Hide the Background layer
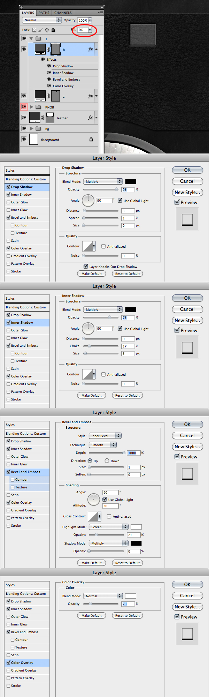209x697 pixels. (x=24, y=139)
